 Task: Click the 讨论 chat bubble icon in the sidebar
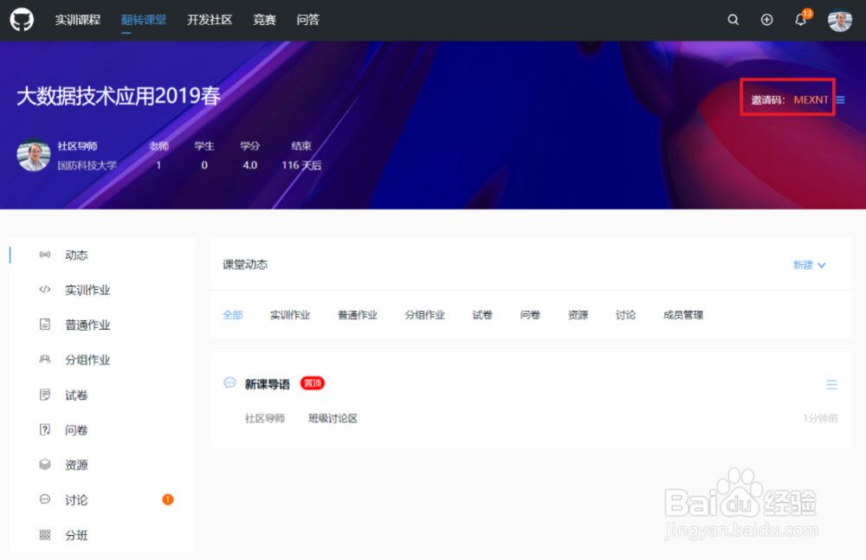[x=45, y=499]
